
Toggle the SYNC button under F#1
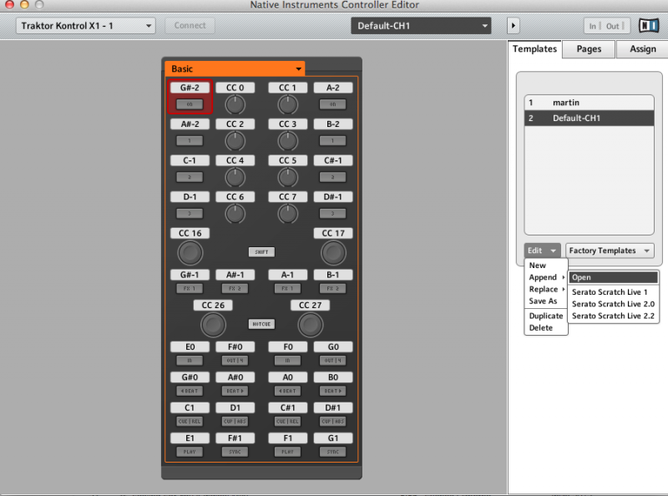tap(235, 452)
